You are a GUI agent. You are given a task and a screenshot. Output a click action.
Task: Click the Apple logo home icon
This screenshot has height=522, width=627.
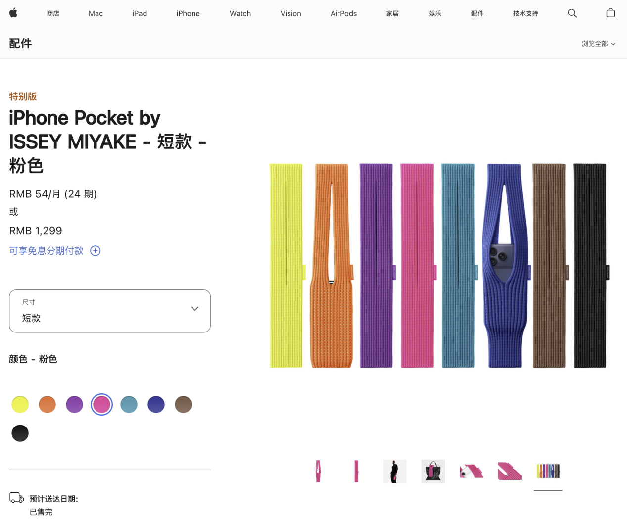coord(13,13)
